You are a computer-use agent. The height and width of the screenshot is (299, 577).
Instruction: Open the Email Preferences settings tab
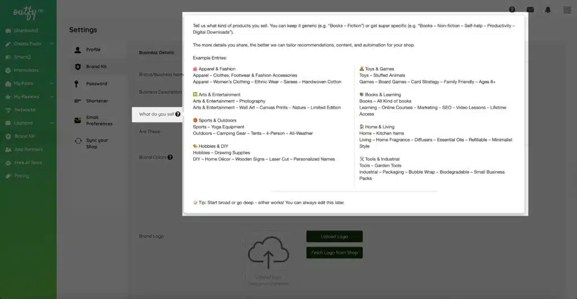coord(99,121)
